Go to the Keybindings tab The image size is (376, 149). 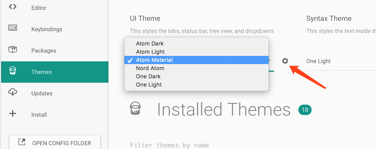47,29
